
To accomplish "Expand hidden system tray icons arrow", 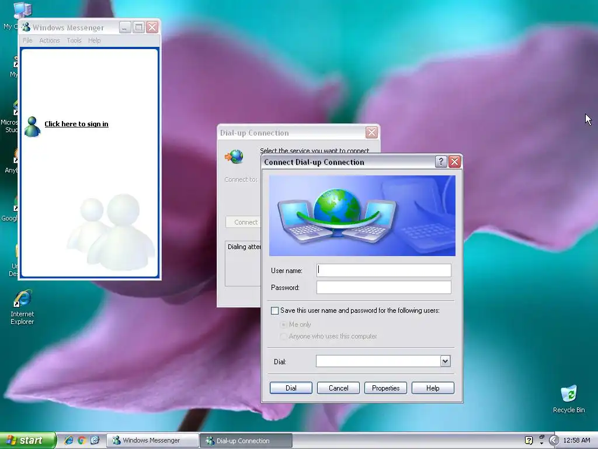I will click(x=554, y=440).
